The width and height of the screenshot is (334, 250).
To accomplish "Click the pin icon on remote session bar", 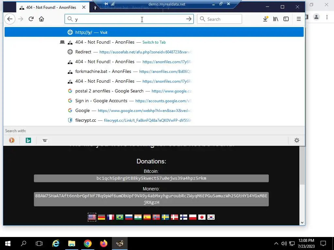I will (x=106, y=4).
